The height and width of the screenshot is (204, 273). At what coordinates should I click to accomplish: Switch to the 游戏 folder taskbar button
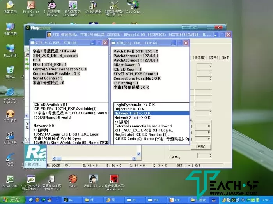pos(198,200)
